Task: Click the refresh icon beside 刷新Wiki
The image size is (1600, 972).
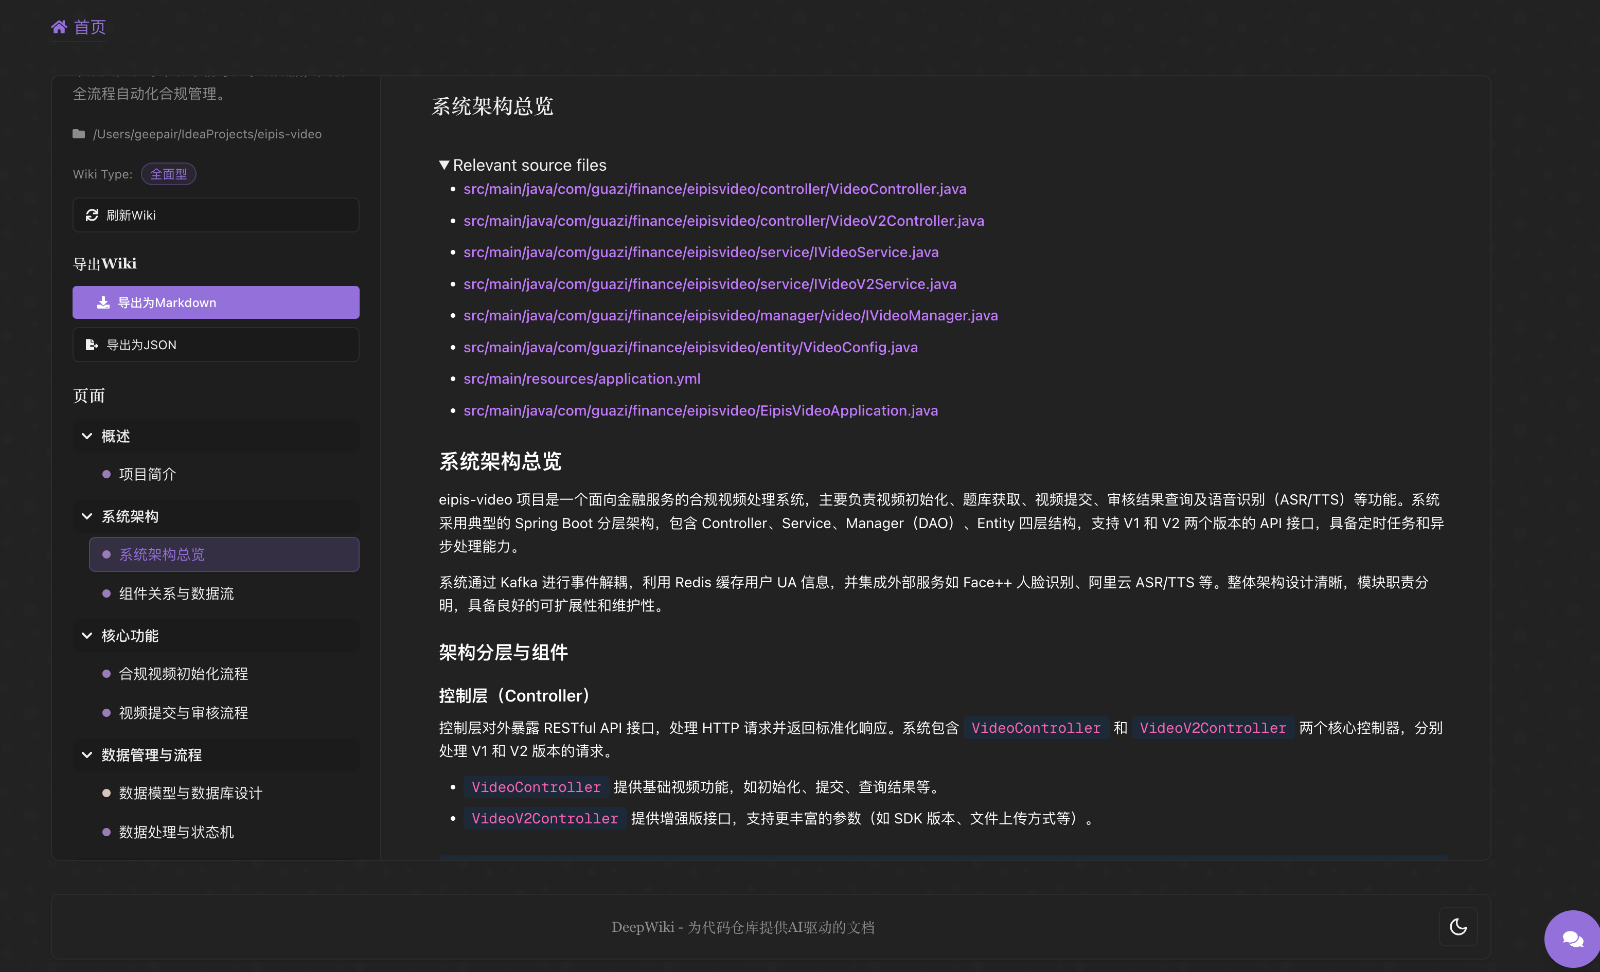Action: (x=92, y=215)
